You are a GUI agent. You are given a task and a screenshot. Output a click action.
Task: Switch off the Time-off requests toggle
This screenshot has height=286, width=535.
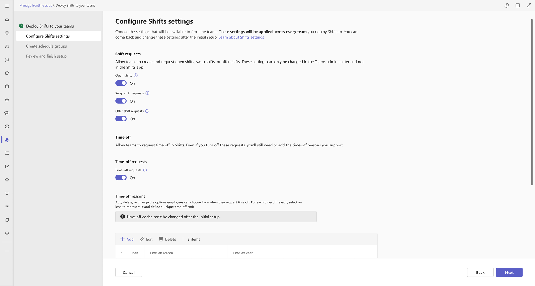121,178
